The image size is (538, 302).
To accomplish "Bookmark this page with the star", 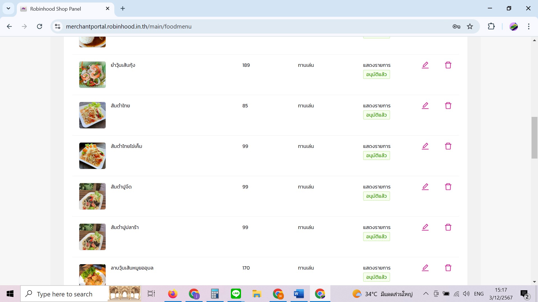I will coord(470,26).
